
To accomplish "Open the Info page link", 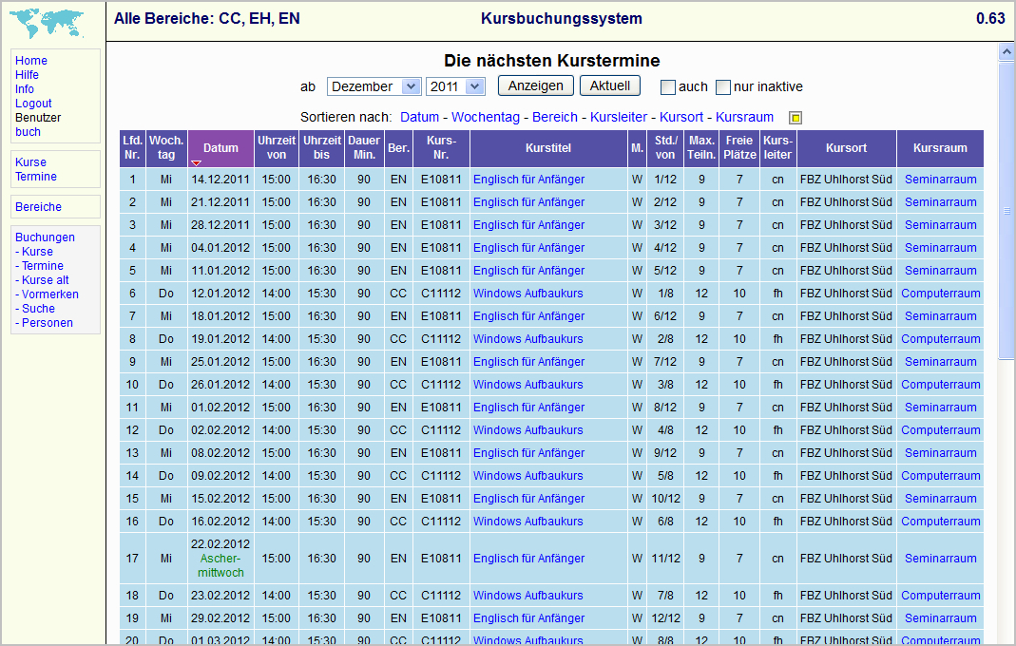I will [x=25, y=88].
